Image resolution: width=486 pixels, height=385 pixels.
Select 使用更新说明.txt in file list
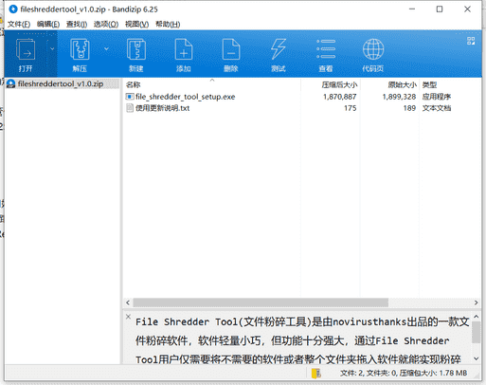point(163,108)
